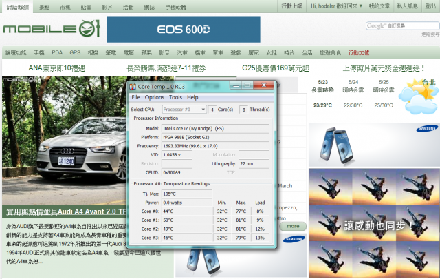
Task: Open the GPS category
Action: tap(75, 52)
